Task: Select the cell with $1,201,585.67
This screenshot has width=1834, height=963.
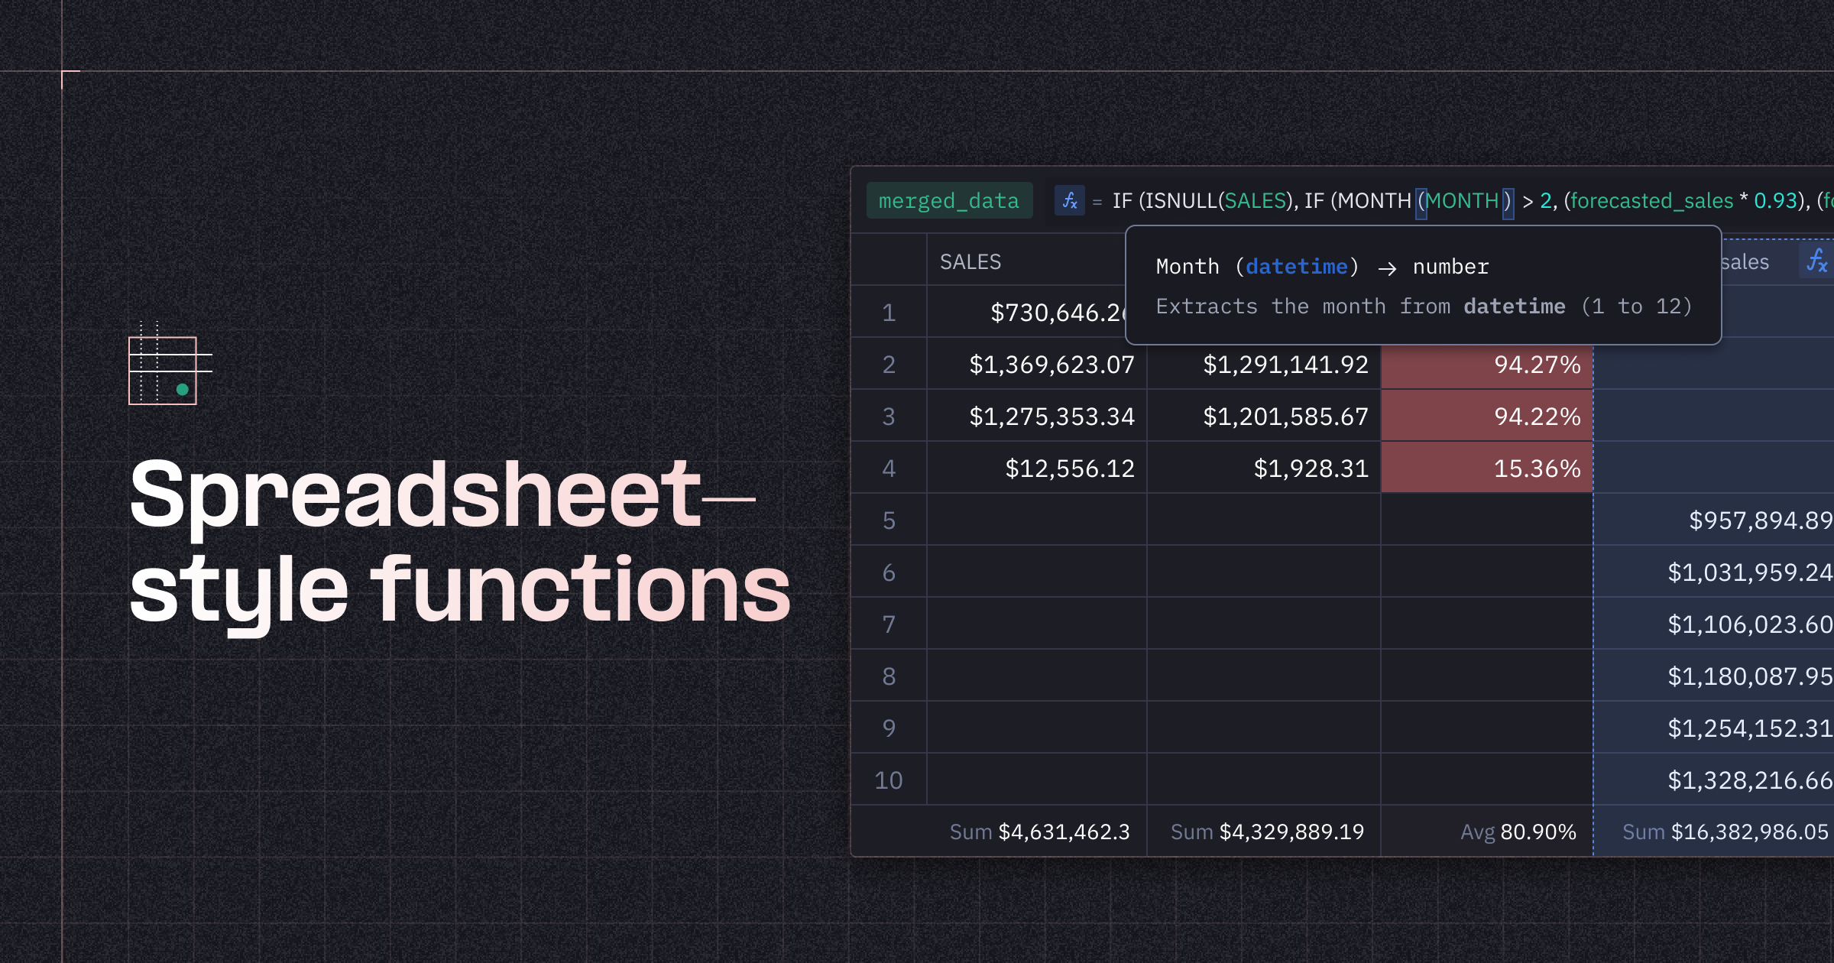Action: 1285,417
